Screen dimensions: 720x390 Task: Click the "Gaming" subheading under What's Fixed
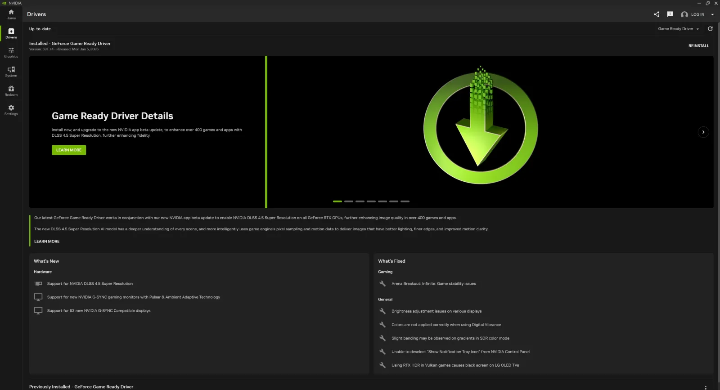pyautogui.click(x=385, y=272)
